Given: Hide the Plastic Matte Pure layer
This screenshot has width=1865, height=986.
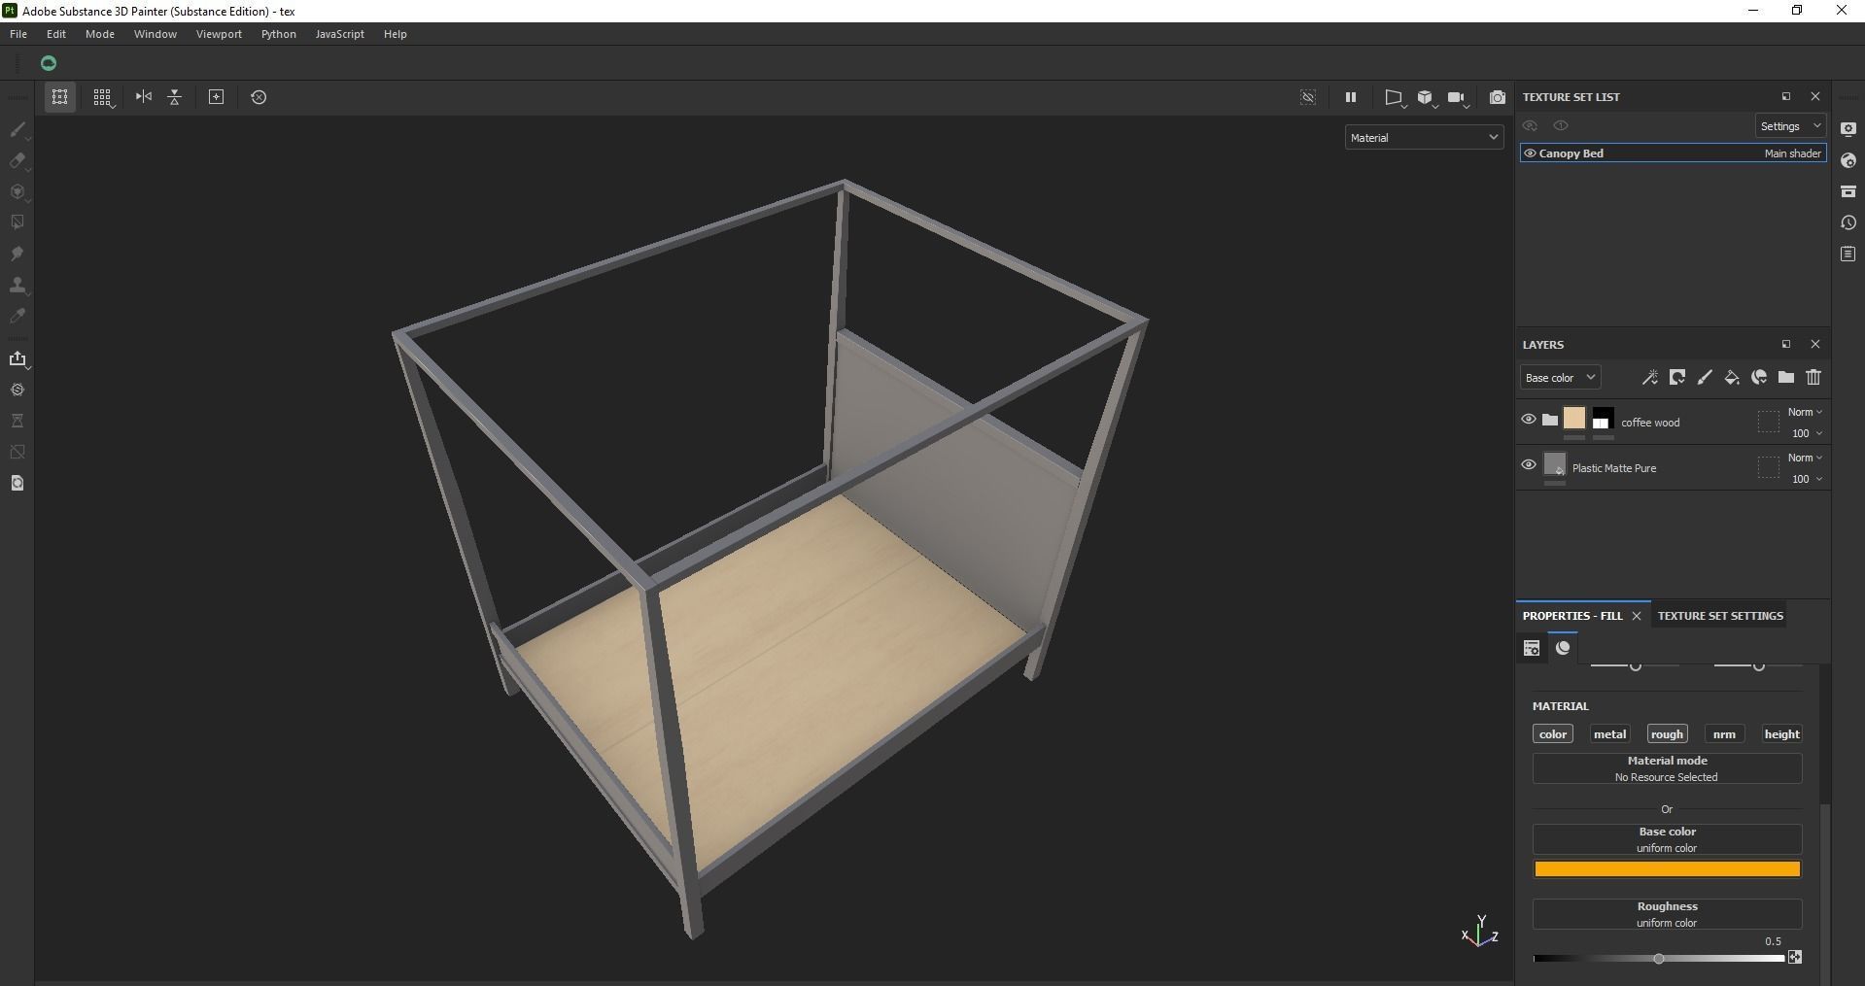Looking at the screenshot, I should 1529,465.
